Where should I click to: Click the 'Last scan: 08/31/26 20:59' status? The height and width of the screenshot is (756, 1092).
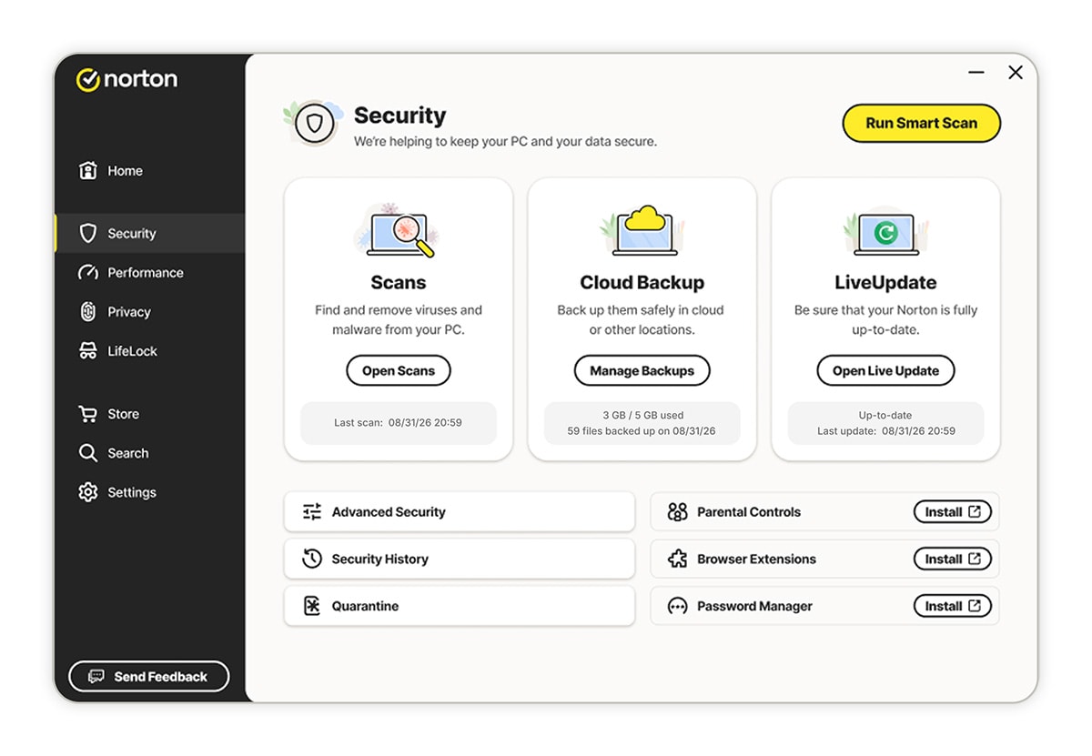click(x=398, y=423)
